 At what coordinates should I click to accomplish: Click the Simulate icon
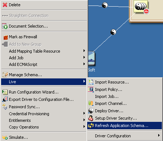click(x=5, y=137)
